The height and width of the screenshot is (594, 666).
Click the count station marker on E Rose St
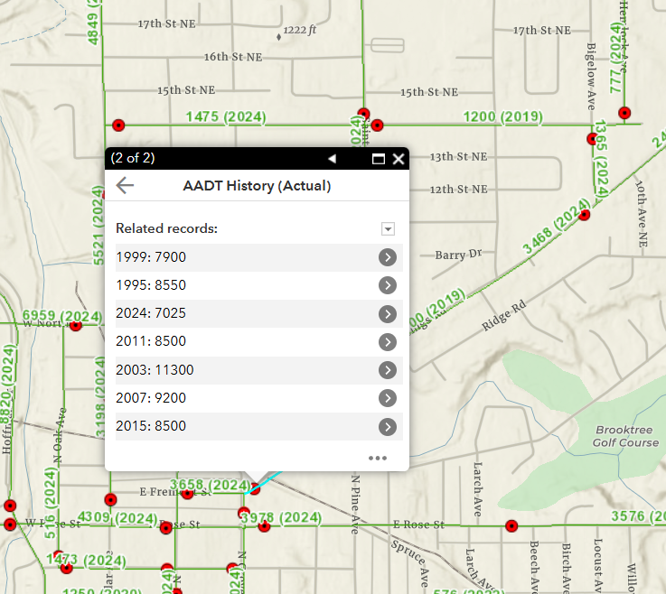[511, 525]
